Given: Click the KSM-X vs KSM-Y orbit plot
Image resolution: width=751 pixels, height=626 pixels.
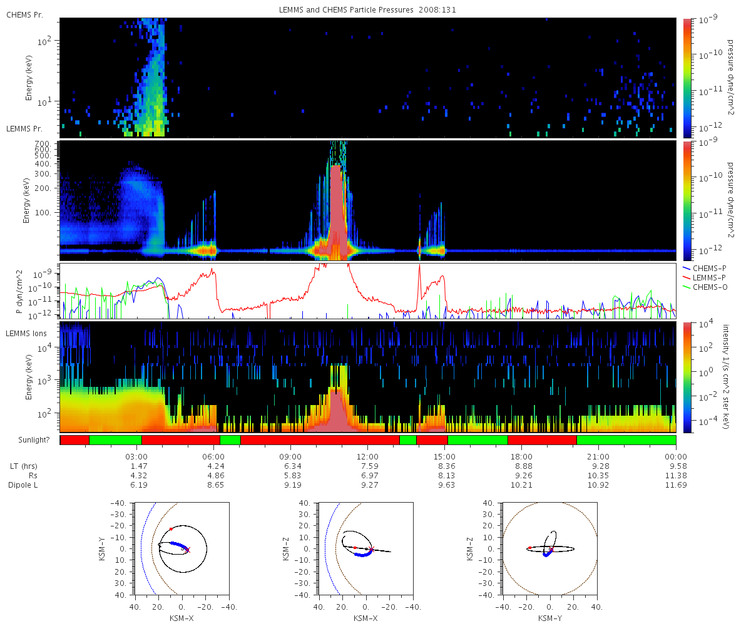Looking at the screenshot, I should (182, 548).
